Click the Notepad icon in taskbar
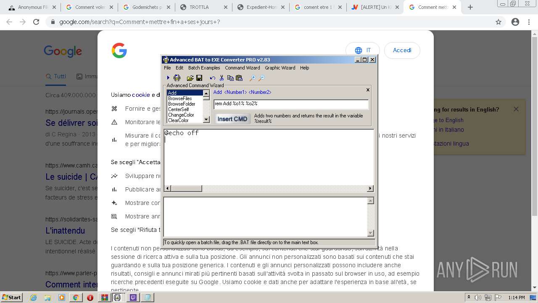 (x=148, y=298)
